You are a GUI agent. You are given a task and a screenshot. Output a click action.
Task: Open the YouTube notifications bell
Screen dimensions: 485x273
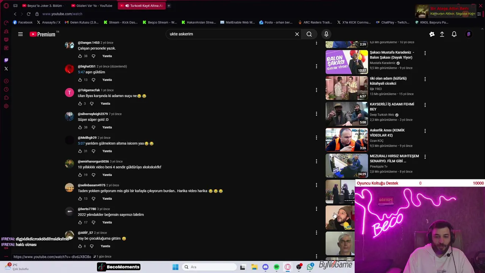pyautogui.click(x=454, y=34)
